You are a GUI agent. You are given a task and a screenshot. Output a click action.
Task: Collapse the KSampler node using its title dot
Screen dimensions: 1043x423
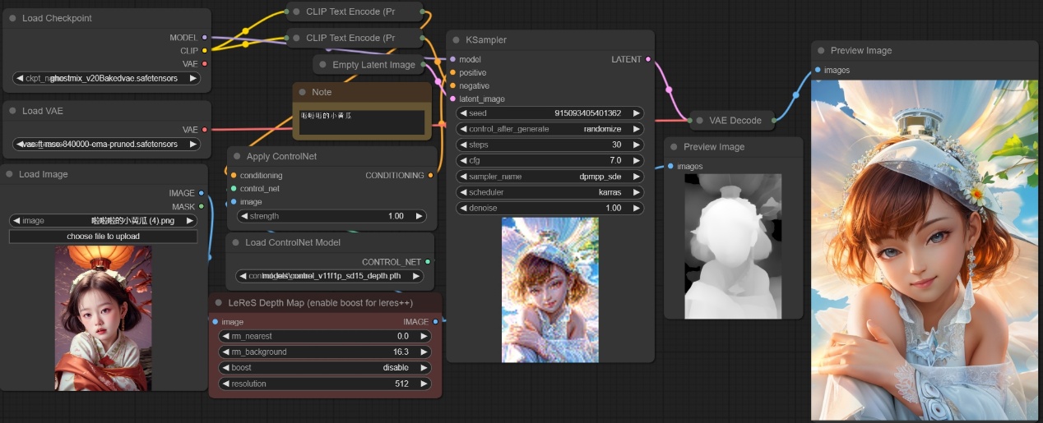coord(457,40)
